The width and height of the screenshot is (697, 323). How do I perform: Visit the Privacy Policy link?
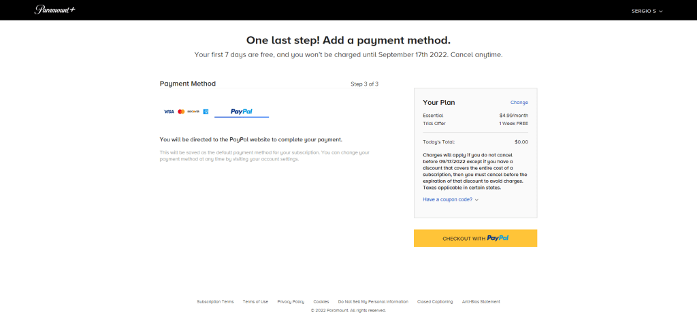click(291, 301)
